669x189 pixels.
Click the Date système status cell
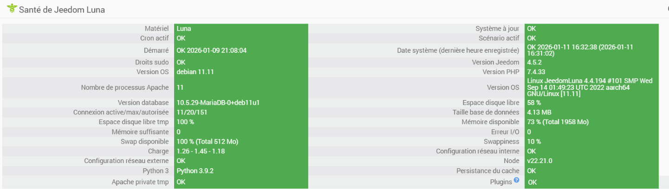click(x=580, y=50)
